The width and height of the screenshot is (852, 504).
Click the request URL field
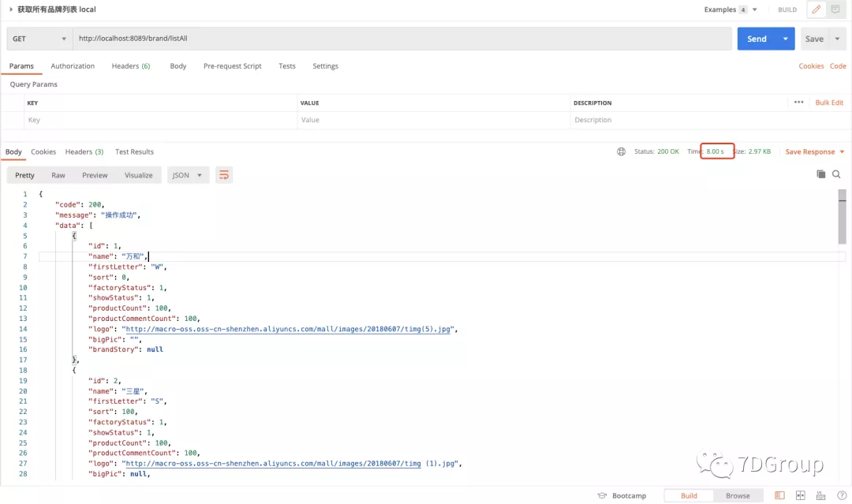(402, 39)
